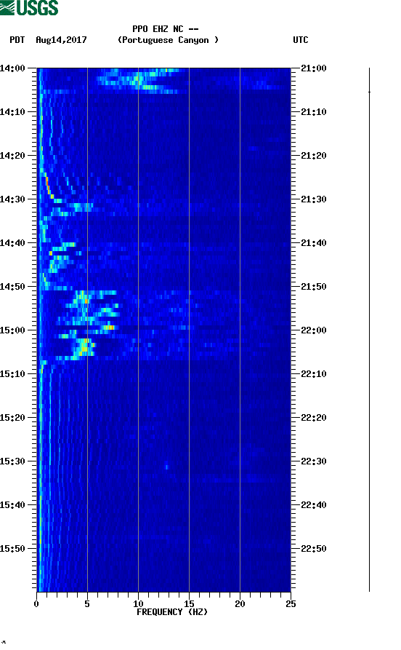Click the 14:20 PDT time label
Image resolution: width=401 pixels, height=650 pixels.
click(x=12, y=156)
